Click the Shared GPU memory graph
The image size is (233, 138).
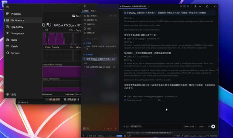(x=62, y=86)
